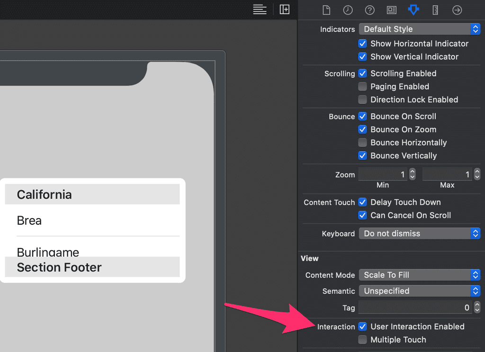The height and width of the screenshot is (352, 485).
Task: Enable Paging Enabled
Action: coord(362,87)
